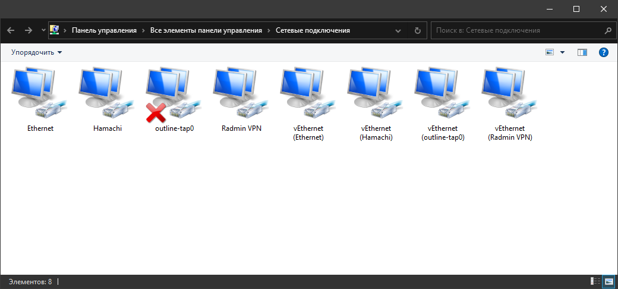
Task: Click the Back navigation arrow
Action: pos(11,30)
